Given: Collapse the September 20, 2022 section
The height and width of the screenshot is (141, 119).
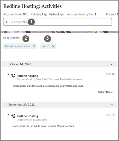Looking at the screenshot, I should tap(112, 104).
